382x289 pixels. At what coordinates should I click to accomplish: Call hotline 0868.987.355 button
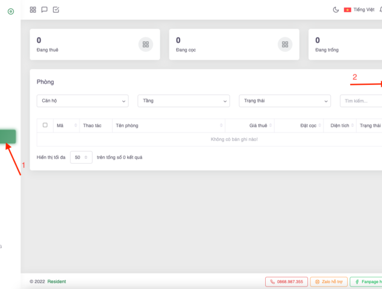click(x=286, y=281)
